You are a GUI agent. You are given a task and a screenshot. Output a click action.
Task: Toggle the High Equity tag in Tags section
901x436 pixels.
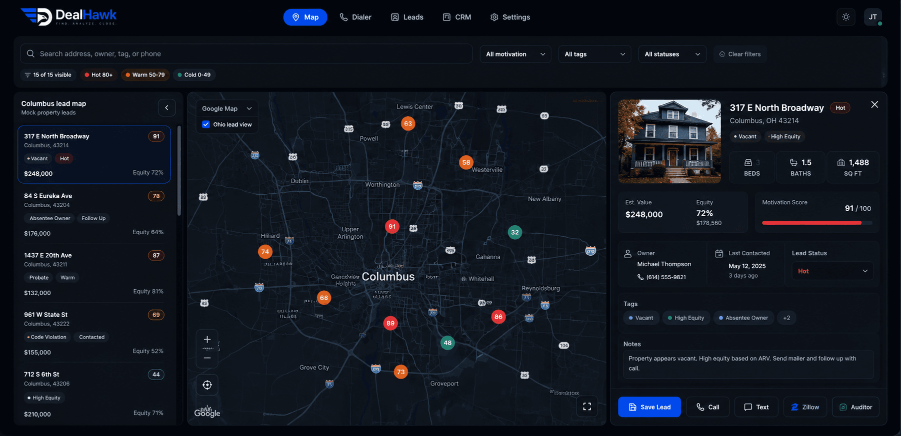[x=686, y=318]
